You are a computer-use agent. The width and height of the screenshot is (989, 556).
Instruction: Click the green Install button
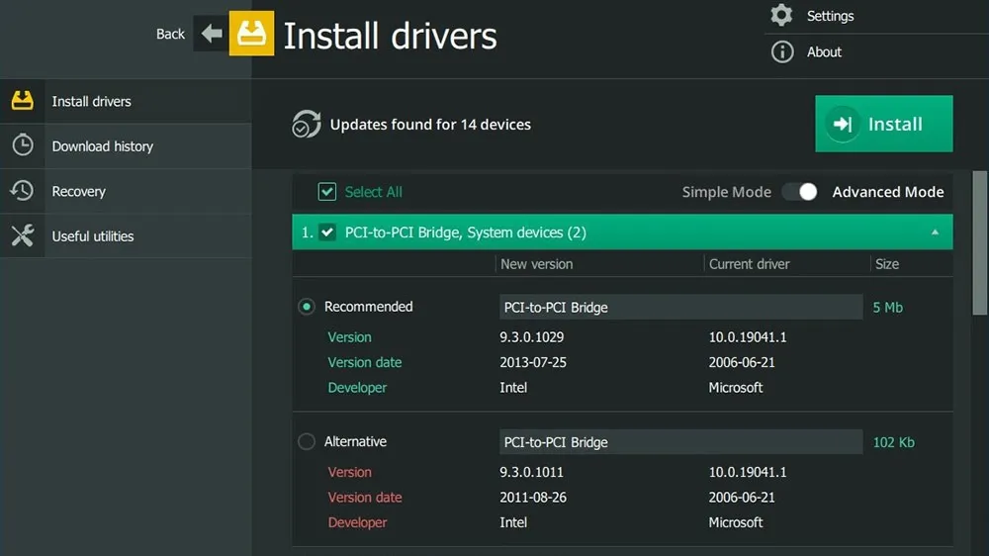point(883,124)
